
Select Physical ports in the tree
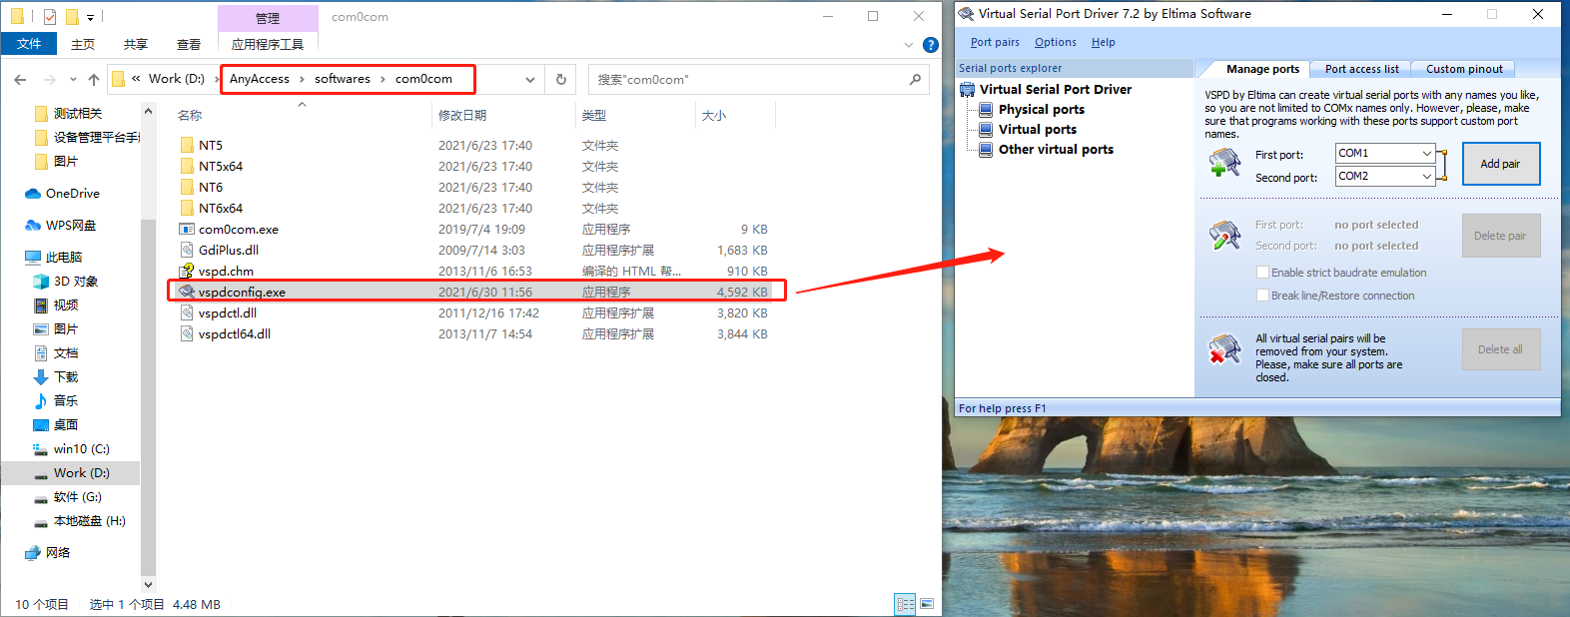1042,109
